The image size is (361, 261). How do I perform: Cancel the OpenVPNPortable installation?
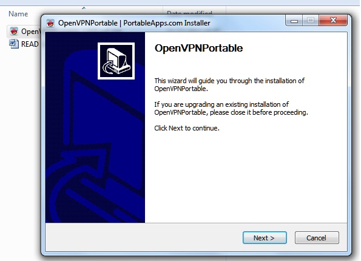[x=317, y=237]
